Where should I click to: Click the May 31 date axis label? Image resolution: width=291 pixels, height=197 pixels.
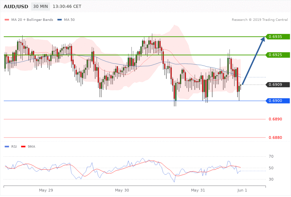point(198,190)
